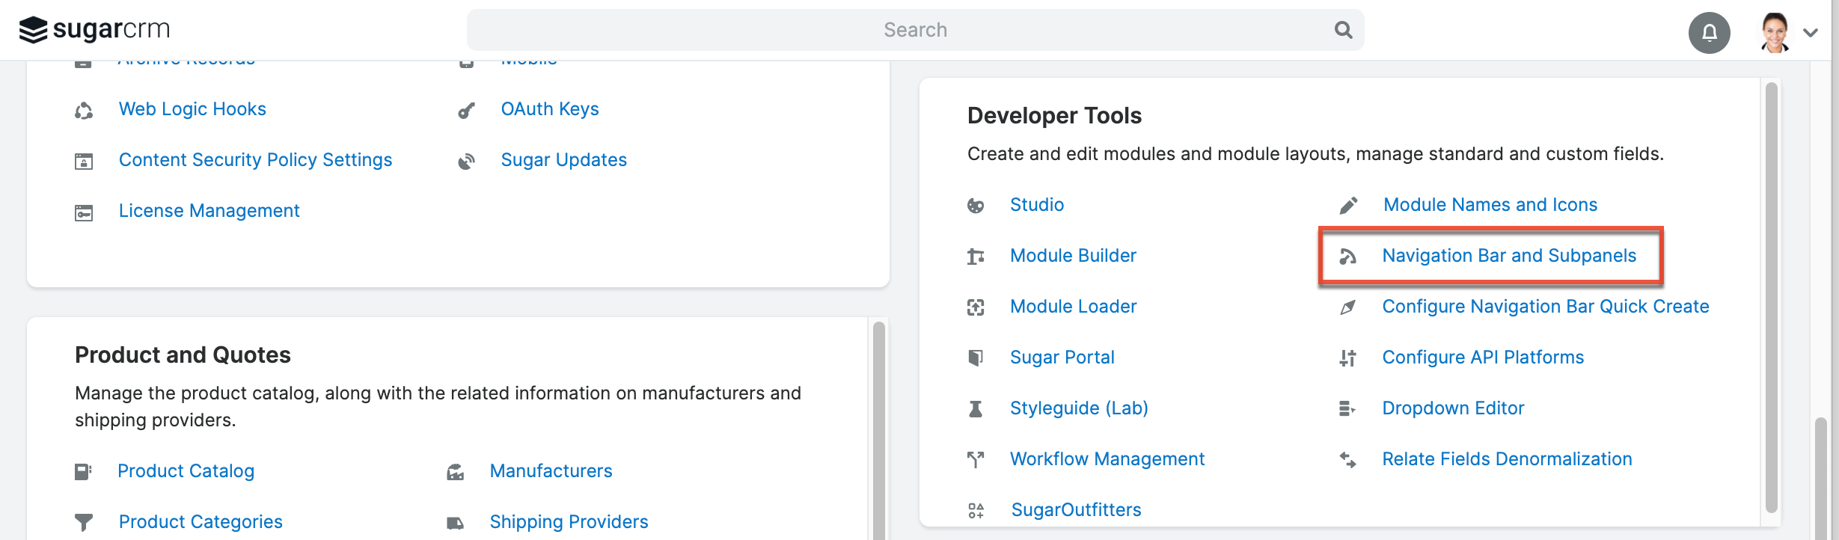1839x540 pixels.
Task: Click the Shipping Providers truck icon
Action: [x=456, y=523]
